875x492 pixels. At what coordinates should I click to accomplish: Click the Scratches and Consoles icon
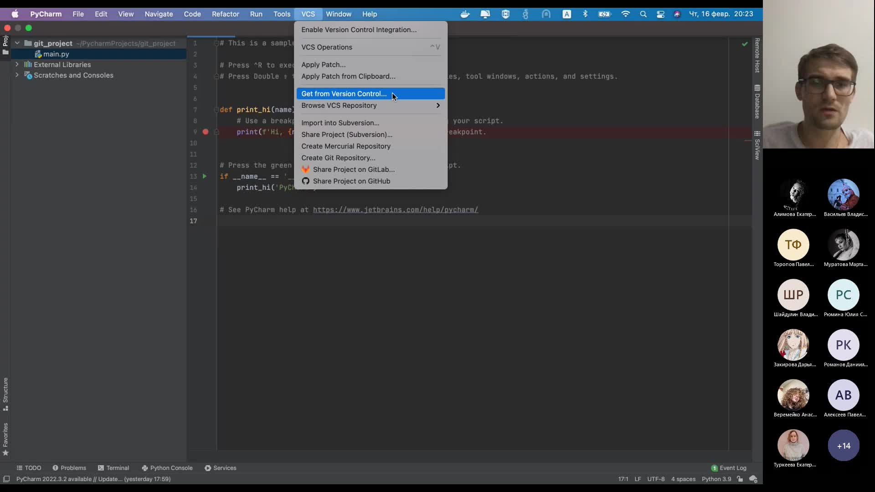tap(28, 75)
